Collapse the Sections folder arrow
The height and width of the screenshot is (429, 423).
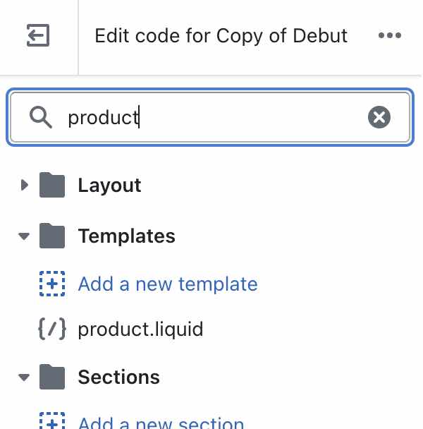[25, 377]
